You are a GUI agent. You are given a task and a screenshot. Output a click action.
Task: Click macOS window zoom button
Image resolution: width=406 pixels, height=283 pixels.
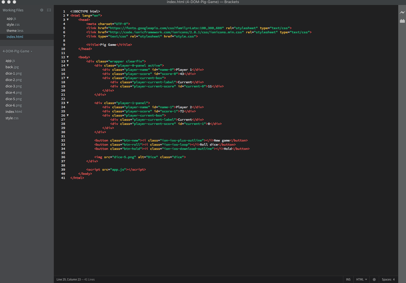pos(14,2)
